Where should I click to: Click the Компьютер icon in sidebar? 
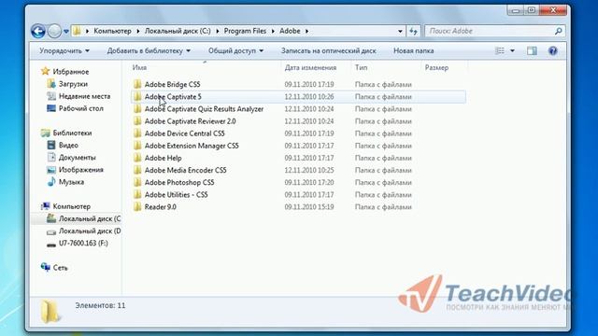(46, 206)
